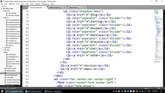Open hienthihtml.html file
The width and height of the screenshot is (165, 93).
pos(12,75)
